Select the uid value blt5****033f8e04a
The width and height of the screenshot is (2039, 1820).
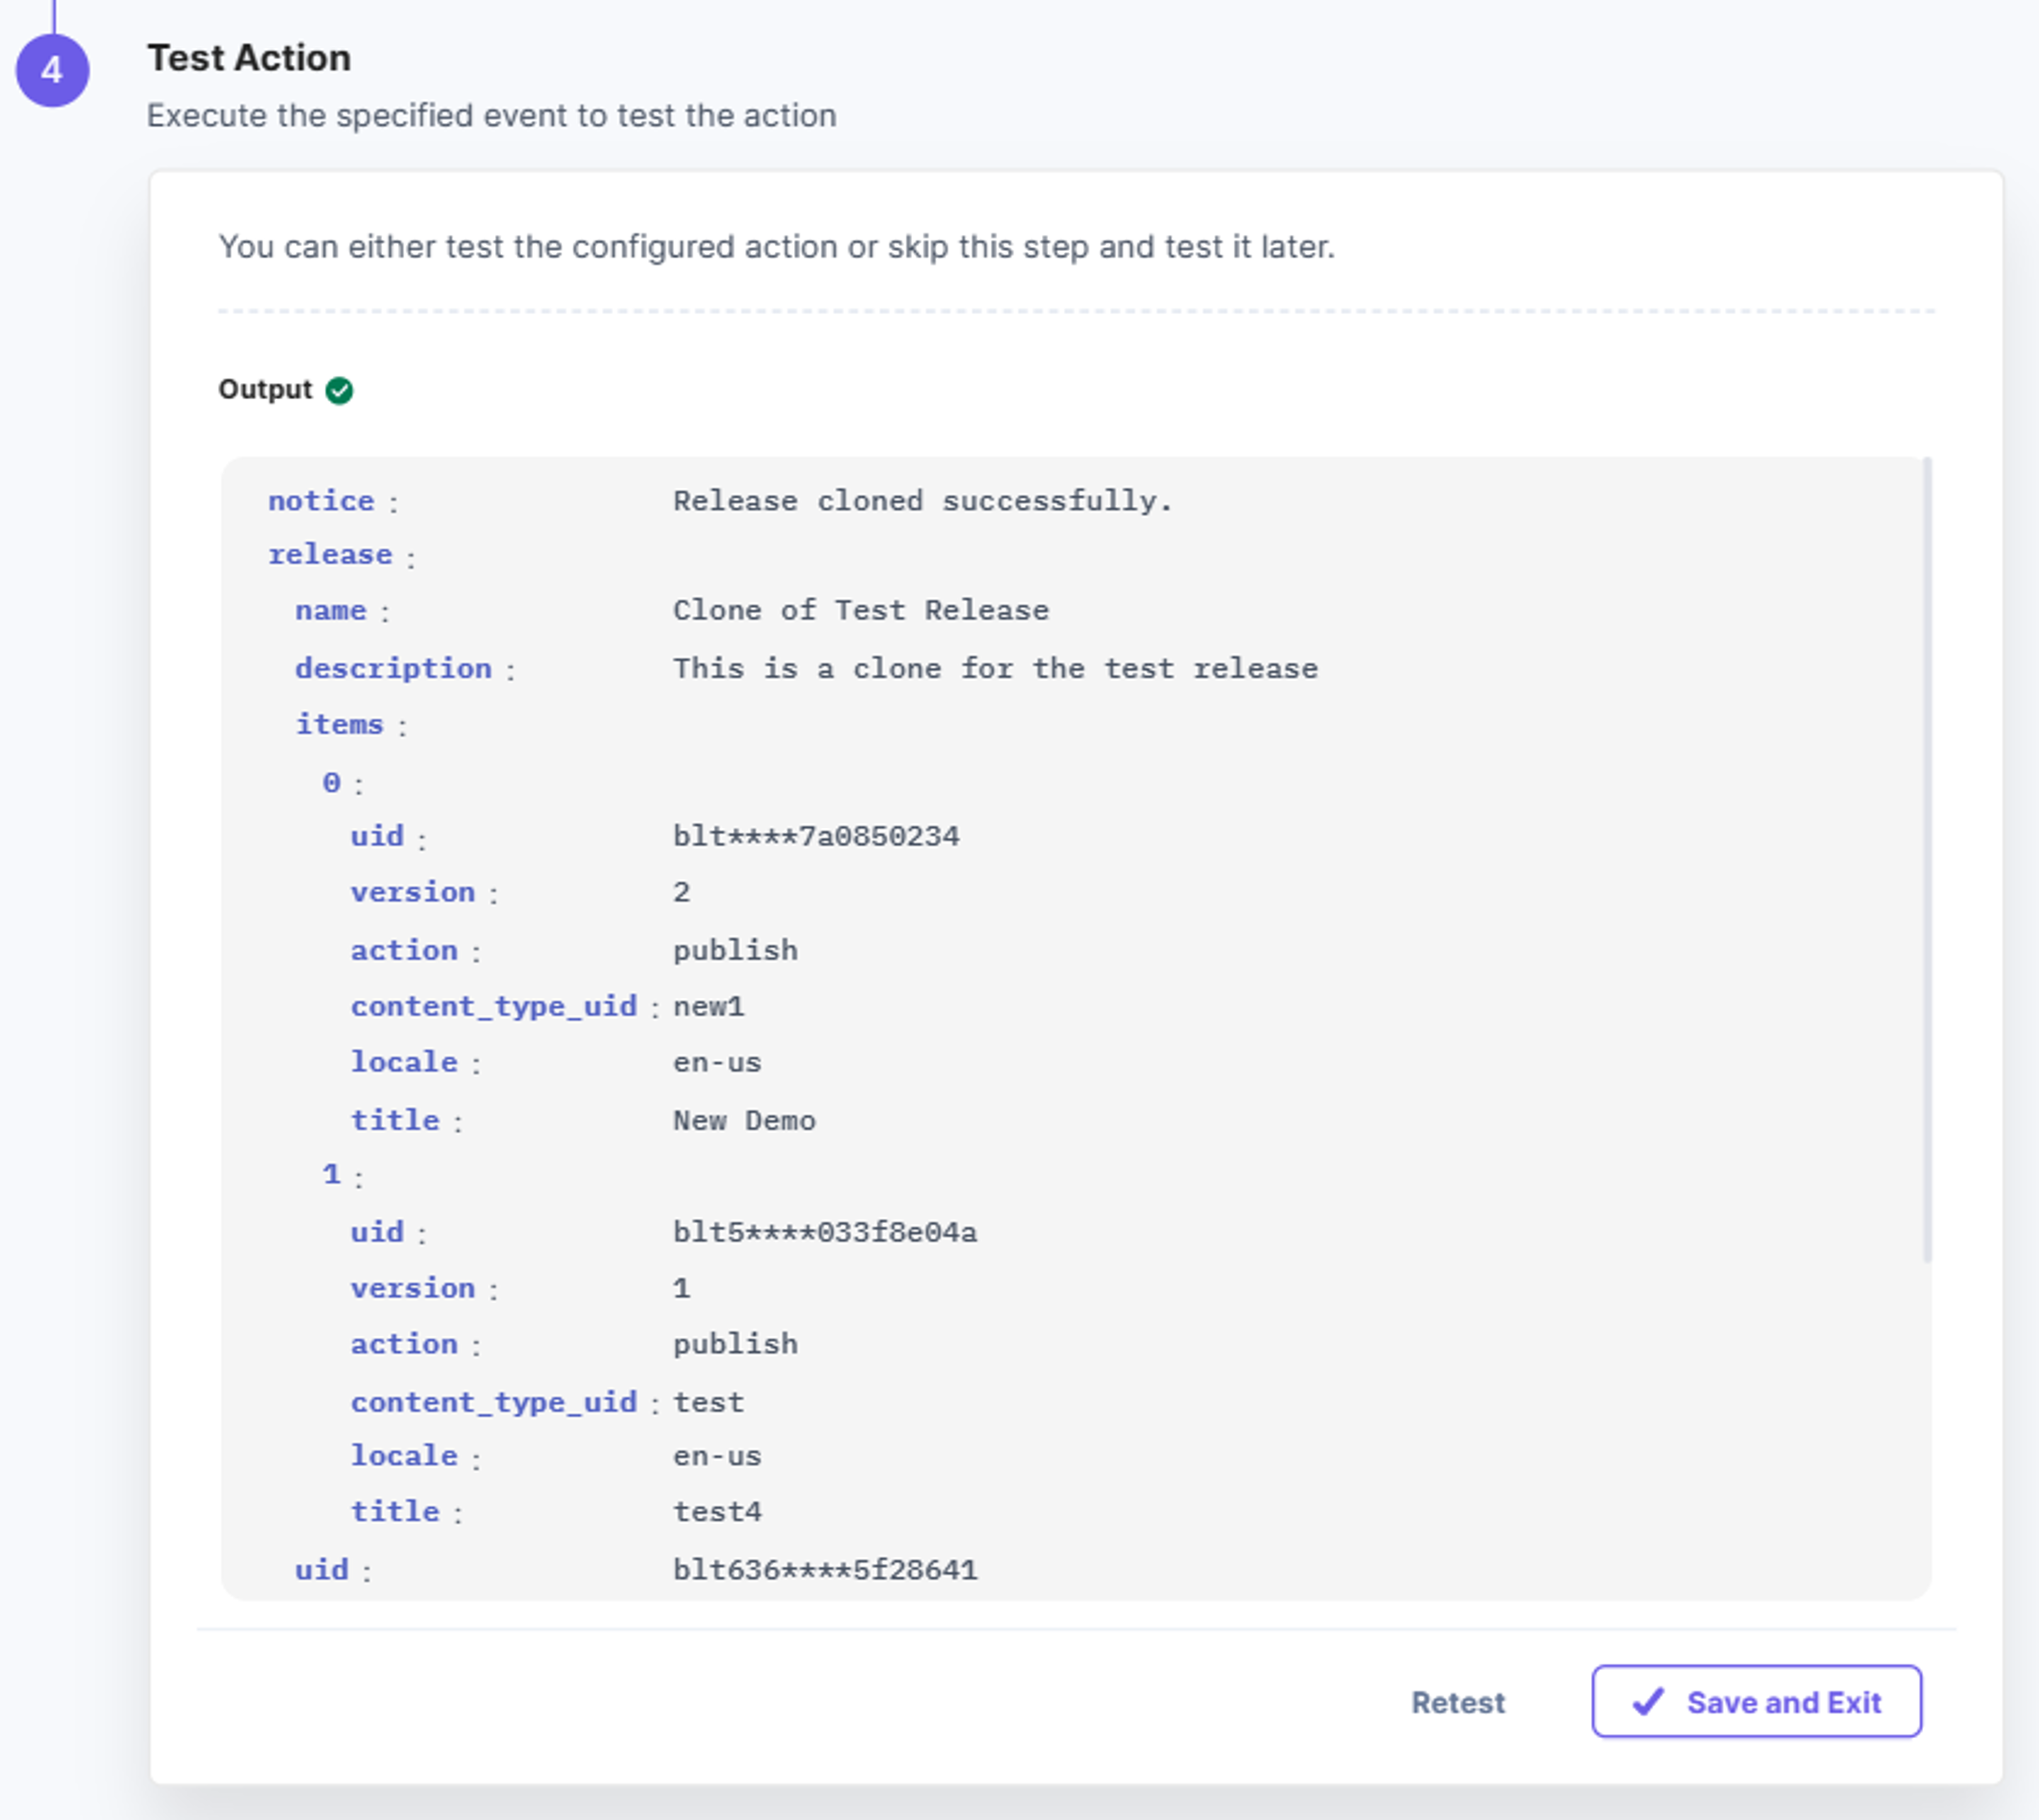point(825,1232)
